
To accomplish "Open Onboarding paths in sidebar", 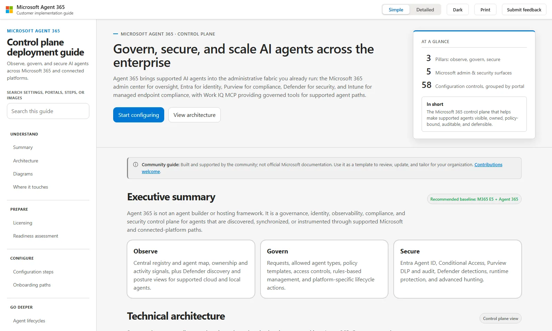I will coord(32,285).
